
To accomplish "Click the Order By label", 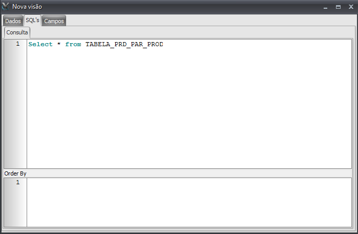I will tap(15, 173).
